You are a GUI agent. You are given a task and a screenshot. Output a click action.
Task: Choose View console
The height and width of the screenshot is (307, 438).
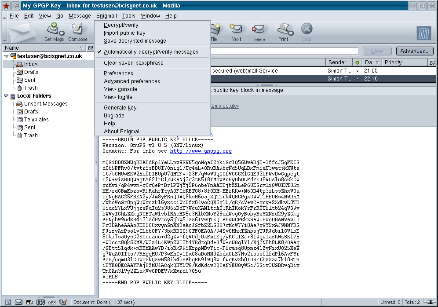coord(120,89)
